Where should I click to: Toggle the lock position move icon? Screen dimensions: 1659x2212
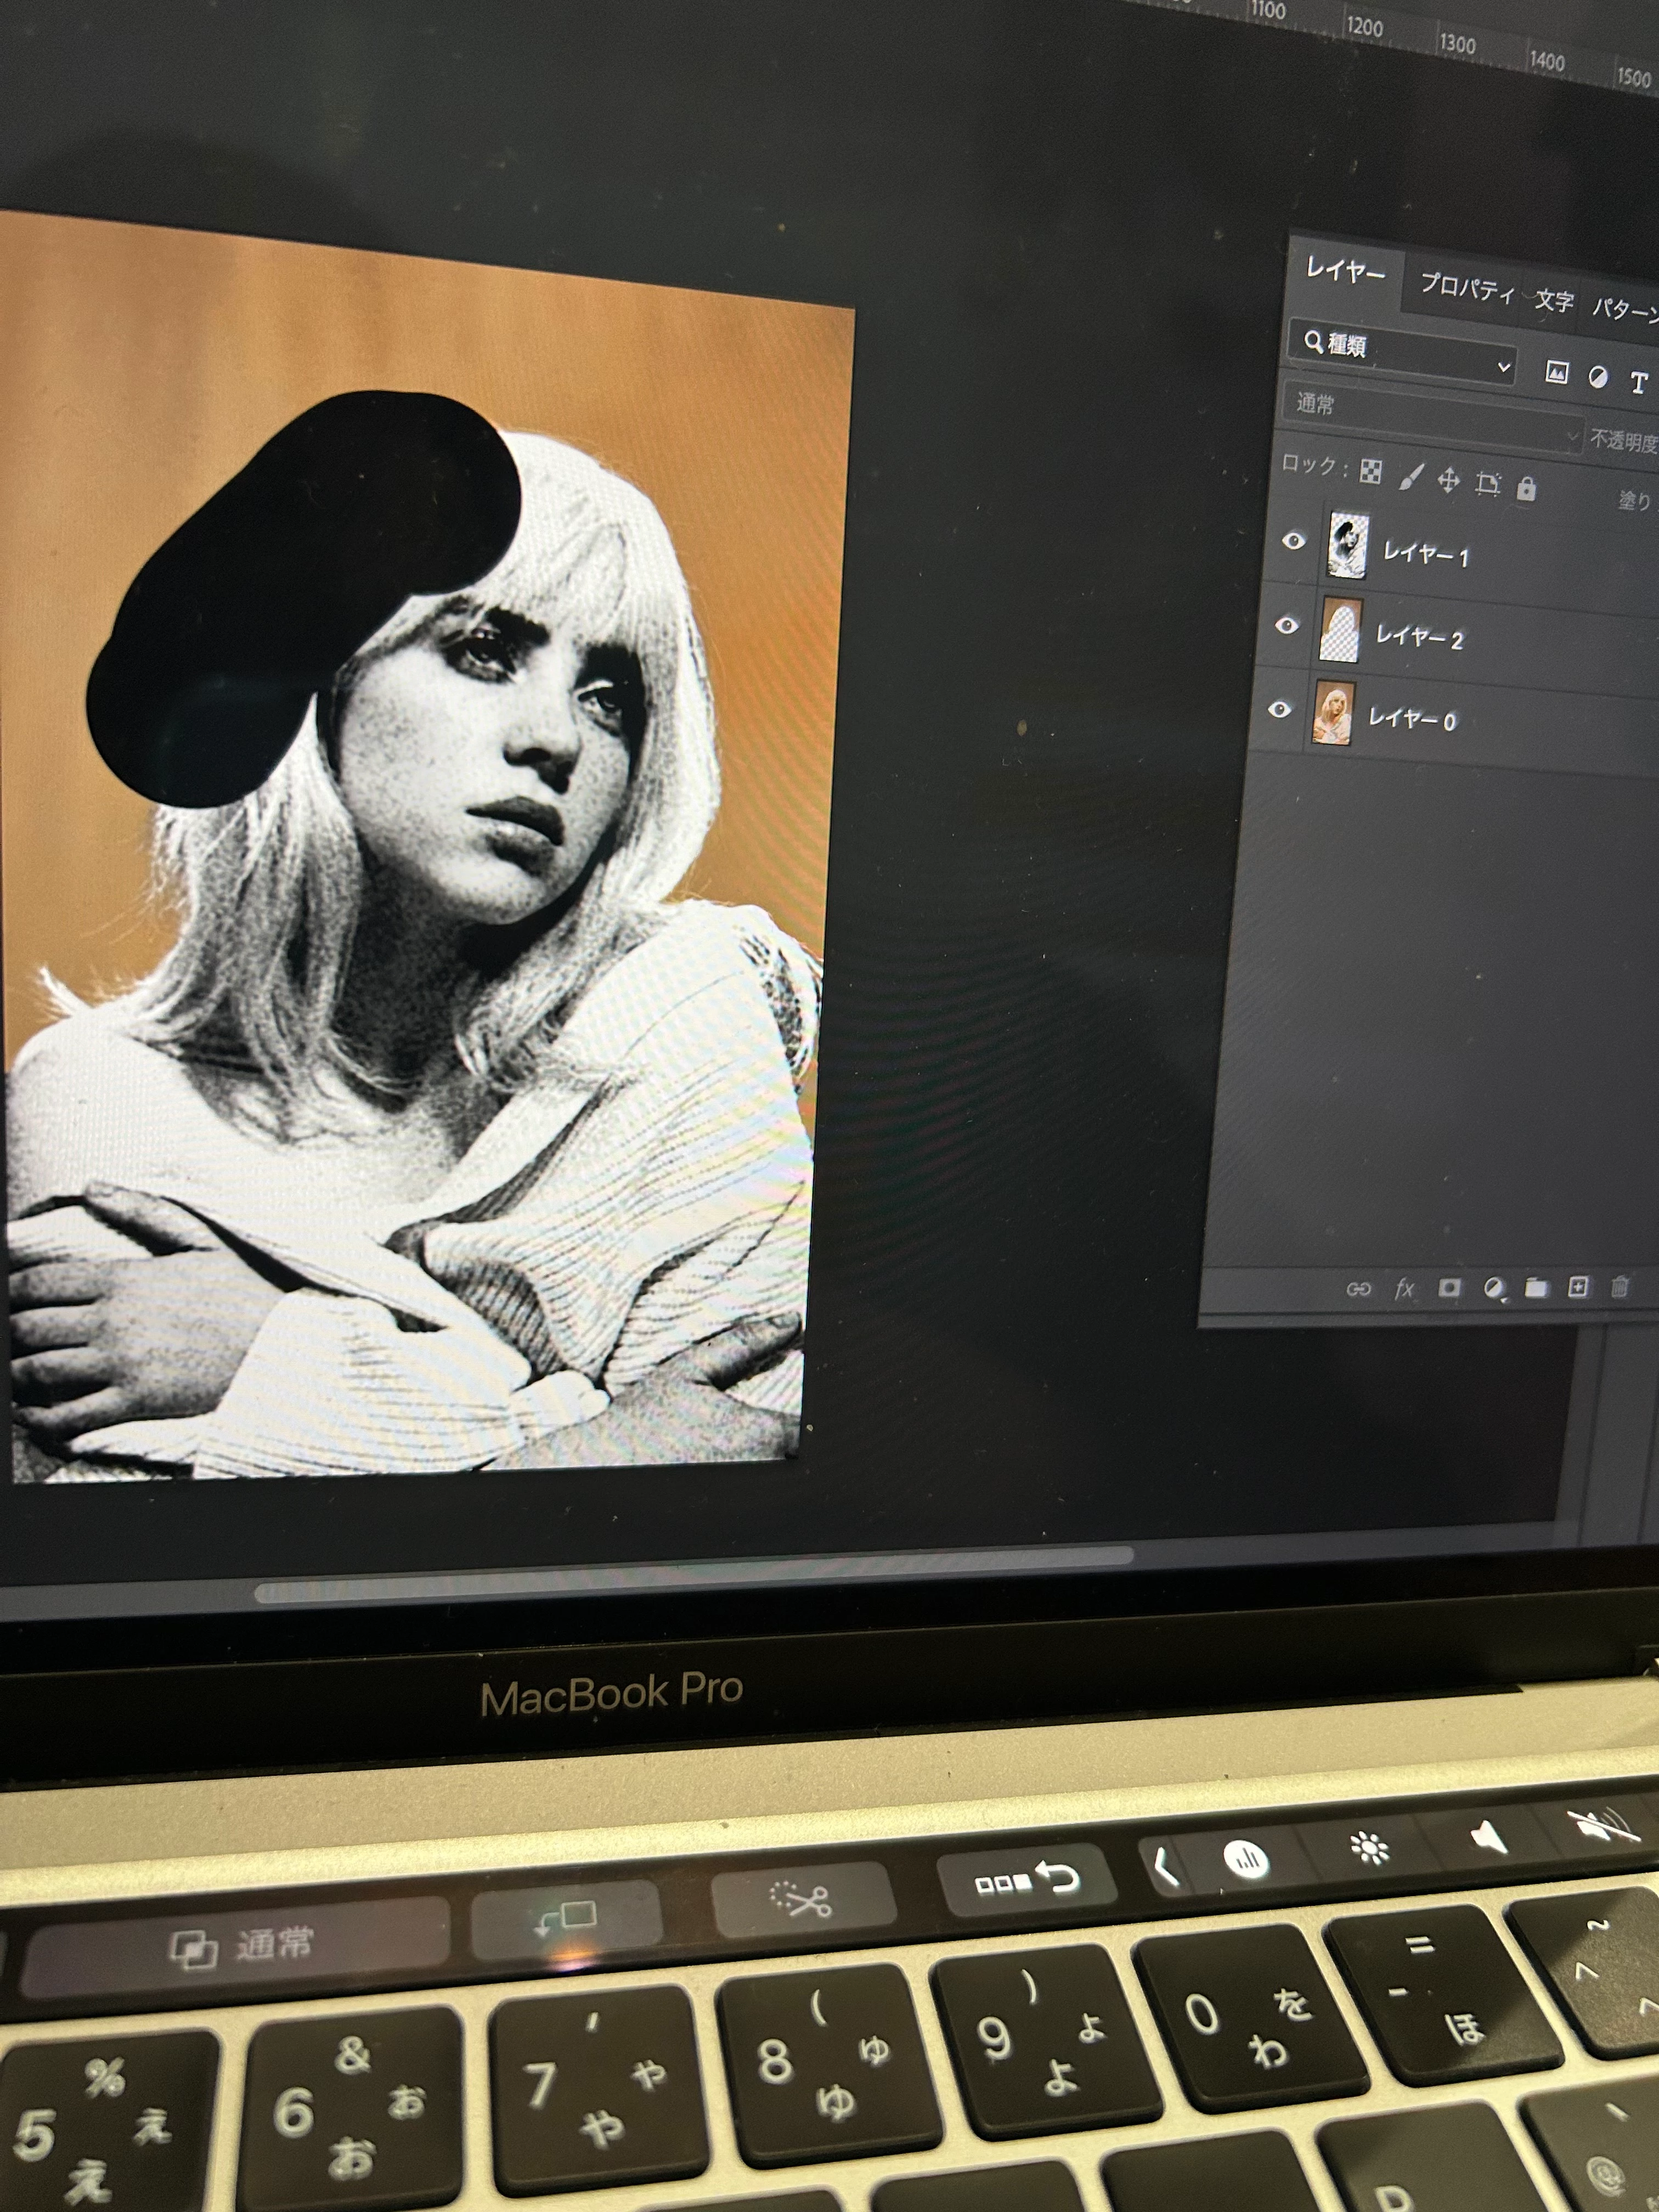coord(1448,481)
